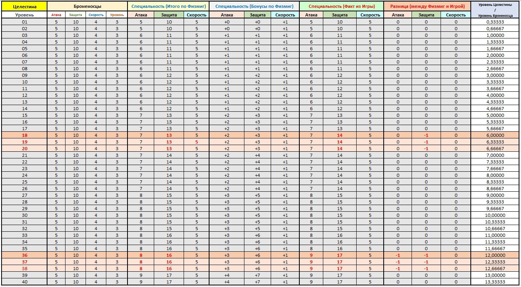Select the "Уровень Целестины / Уровень Броненосца" header
Screen dimensions: 521x287
click(x=495, y=9)
